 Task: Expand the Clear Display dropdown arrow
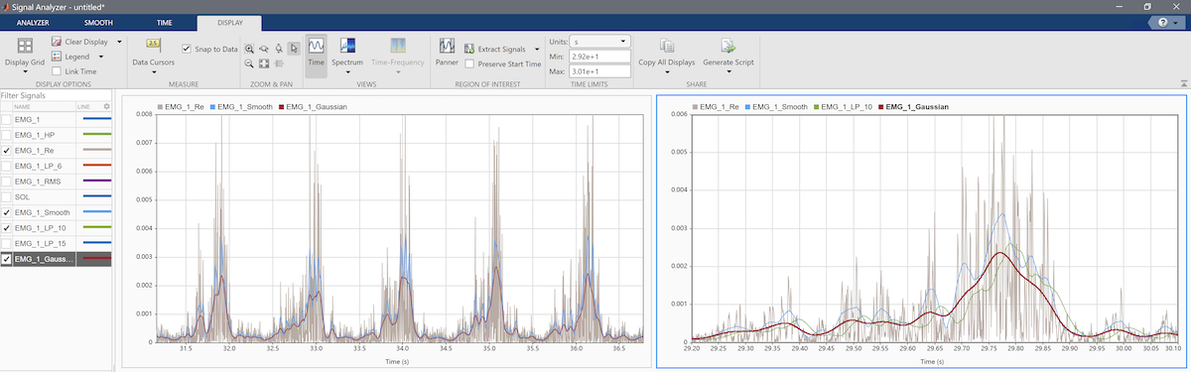tap(119, 42)
